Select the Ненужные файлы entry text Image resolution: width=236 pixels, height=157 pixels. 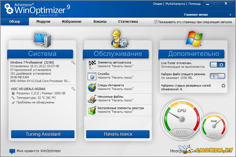pos(110,97)
